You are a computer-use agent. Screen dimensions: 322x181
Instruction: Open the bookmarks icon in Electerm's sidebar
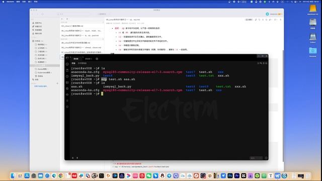(67, 70)
